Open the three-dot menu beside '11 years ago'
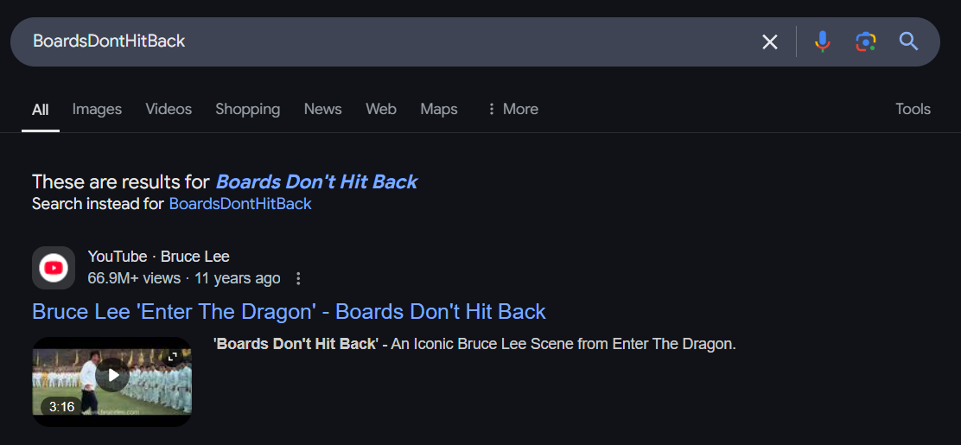 click(298, 279)
